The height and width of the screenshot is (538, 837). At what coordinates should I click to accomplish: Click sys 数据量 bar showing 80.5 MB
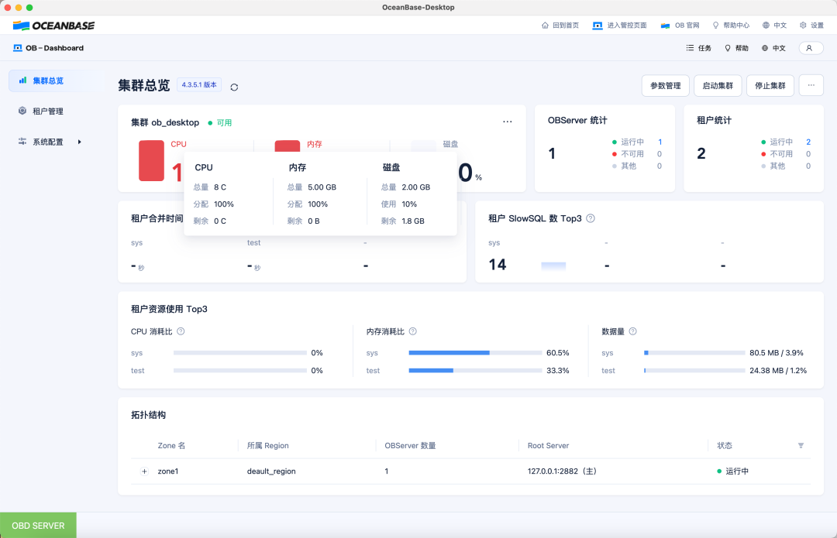pos(694,353)
